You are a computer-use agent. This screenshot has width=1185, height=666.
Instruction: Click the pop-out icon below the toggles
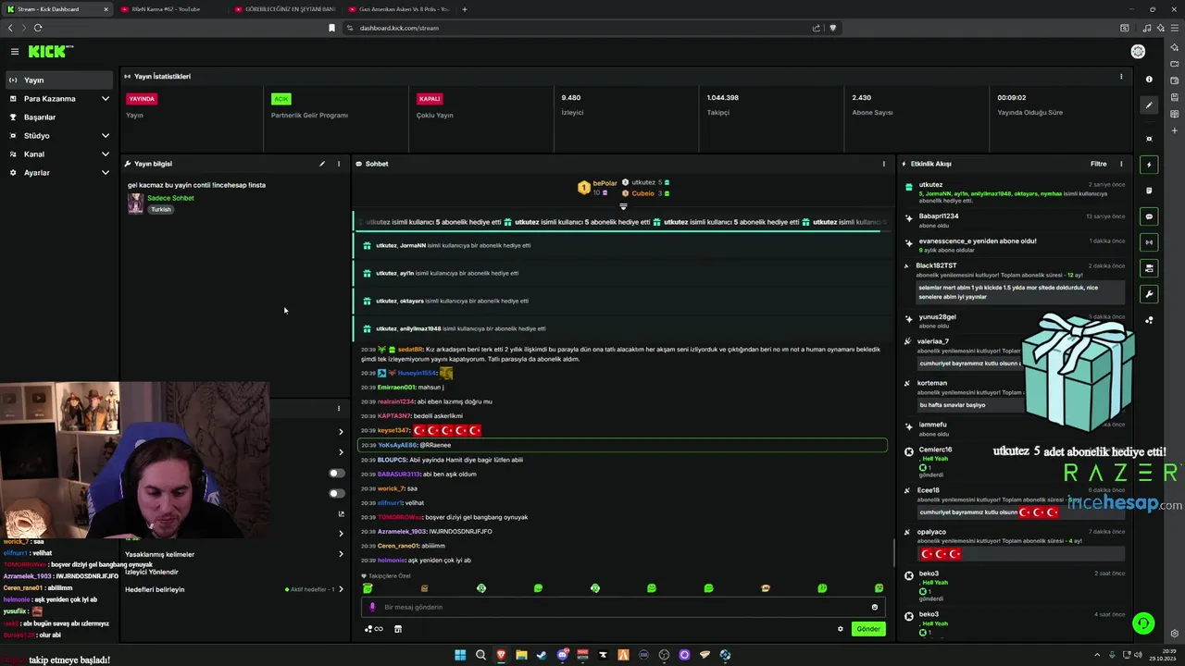[x=341, y=513]
